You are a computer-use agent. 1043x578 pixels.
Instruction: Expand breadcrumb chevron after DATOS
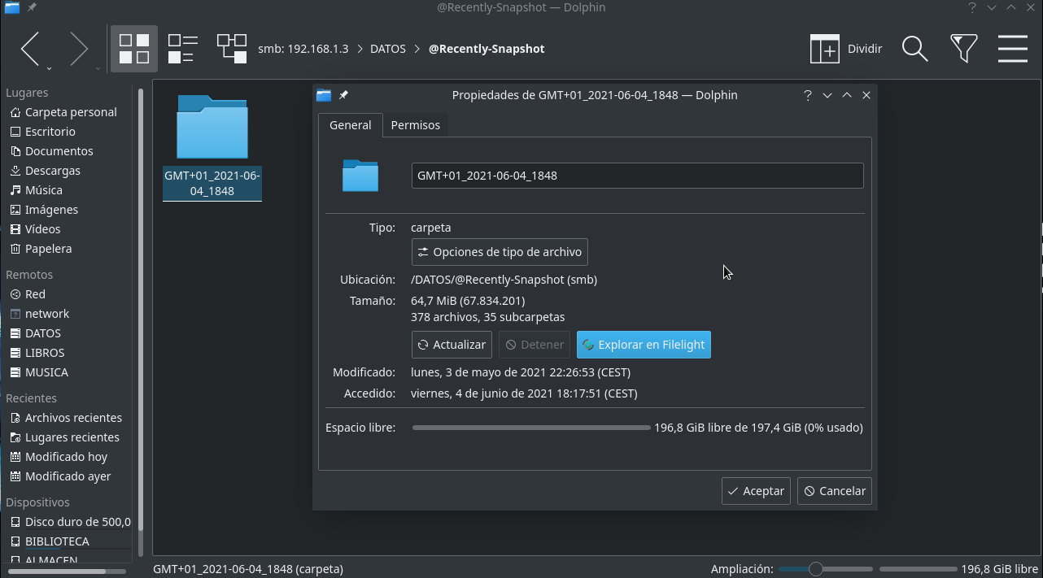click(417, 49)
